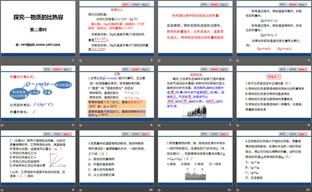Click slide number 10 label
Viewport: 312px width, 192px height.
(x=151, y=190)
